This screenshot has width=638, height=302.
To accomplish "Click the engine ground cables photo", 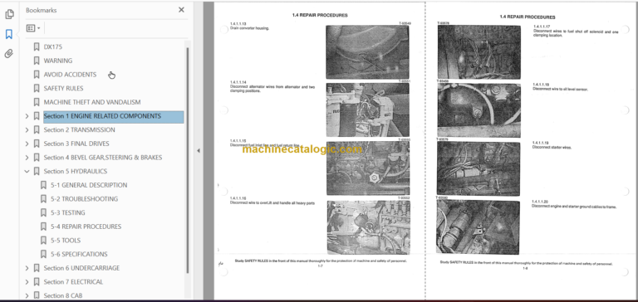I will [x=478, y=226].
